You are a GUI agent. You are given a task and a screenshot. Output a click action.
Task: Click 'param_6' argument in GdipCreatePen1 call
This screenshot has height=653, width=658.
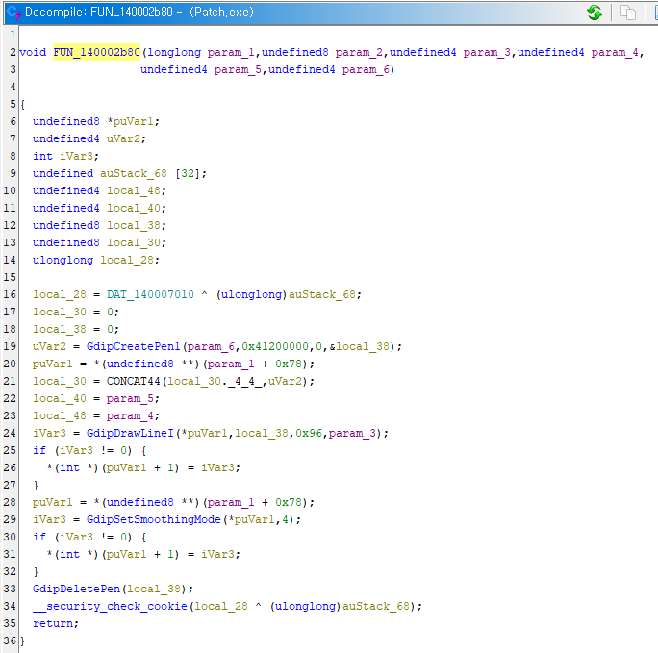211,347
